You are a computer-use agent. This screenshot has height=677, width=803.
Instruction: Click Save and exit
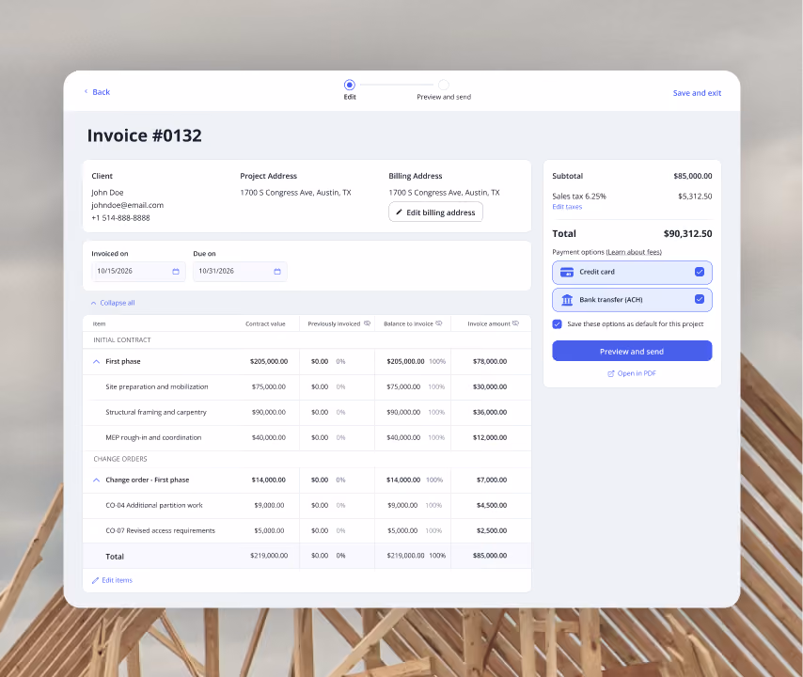[697, 93]
